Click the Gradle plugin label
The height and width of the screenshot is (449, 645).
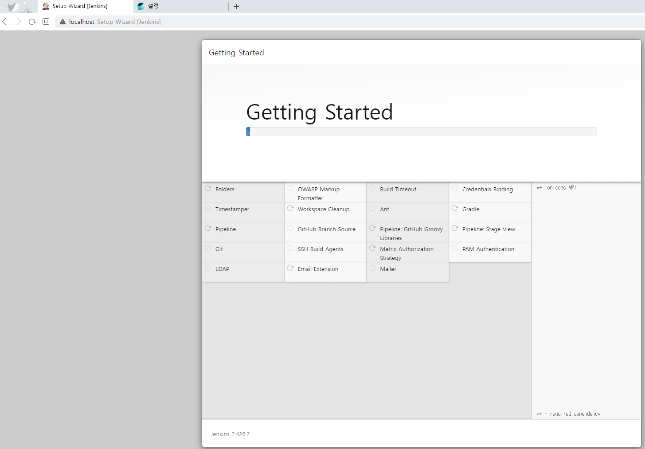(471, 209)
